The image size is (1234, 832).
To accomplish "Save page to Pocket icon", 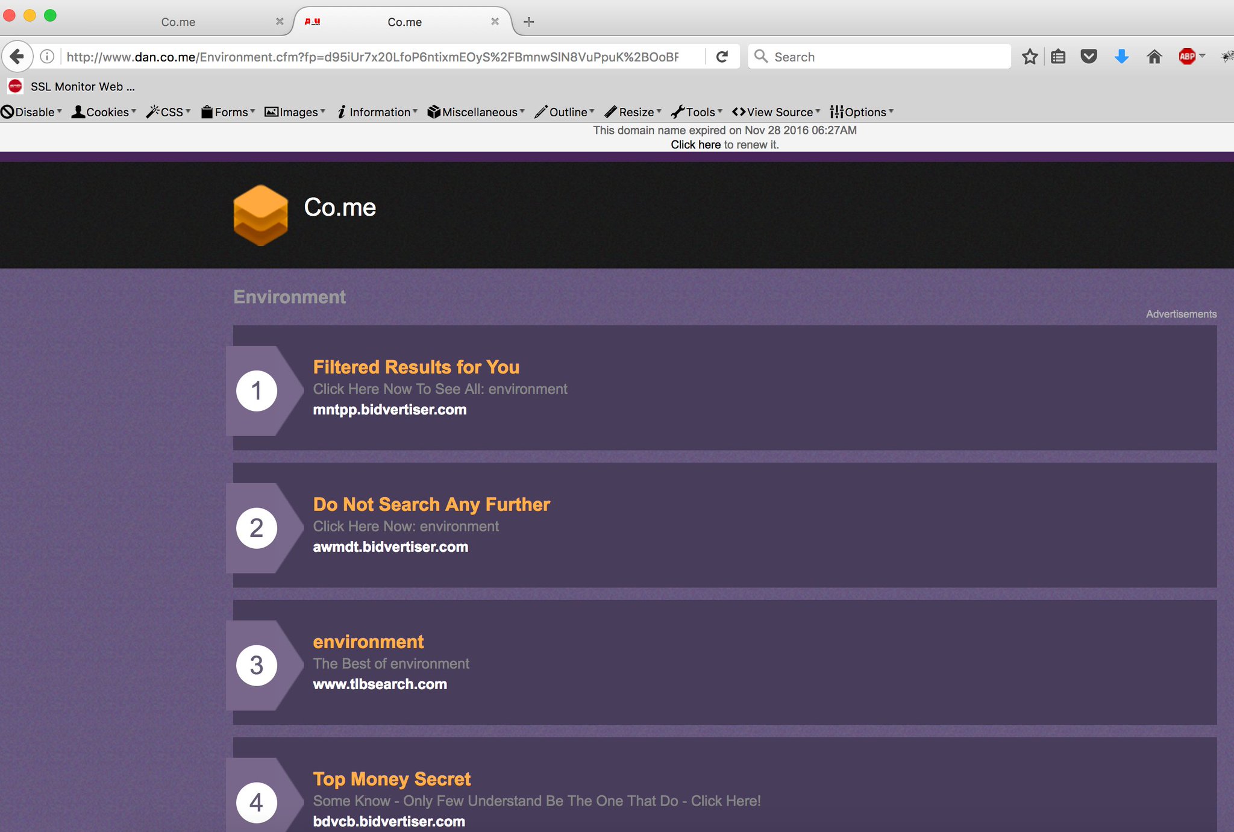I will (1089, 57).
